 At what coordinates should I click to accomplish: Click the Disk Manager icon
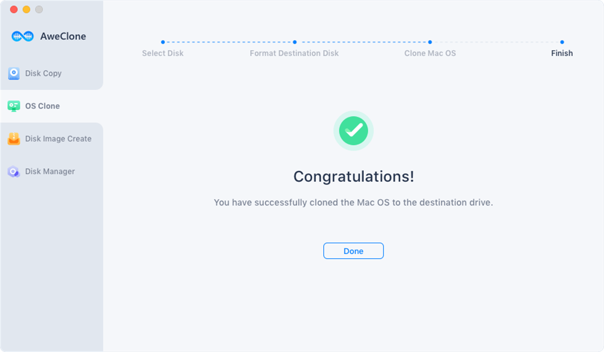point(14,172)
